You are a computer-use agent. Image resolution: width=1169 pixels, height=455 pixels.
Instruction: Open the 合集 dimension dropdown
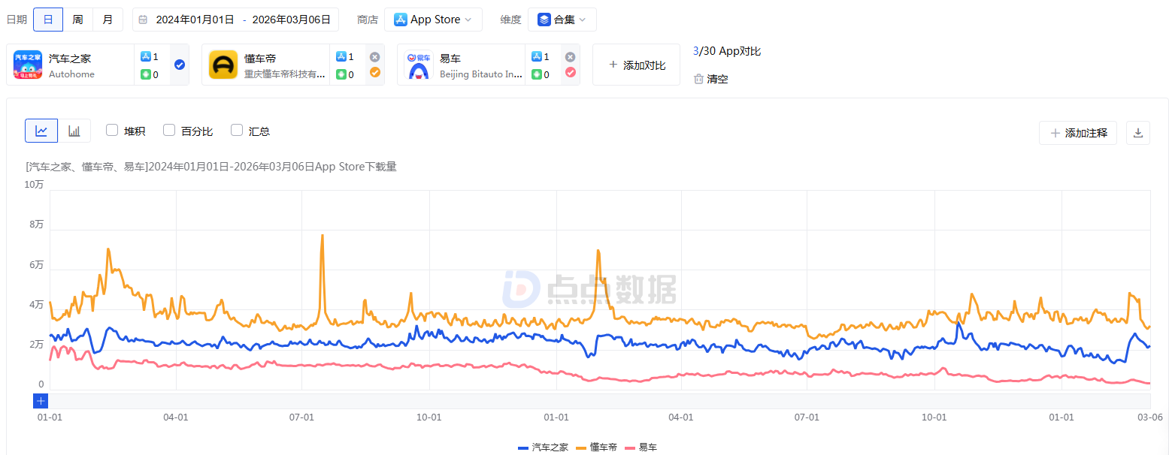tap(562, 20)
